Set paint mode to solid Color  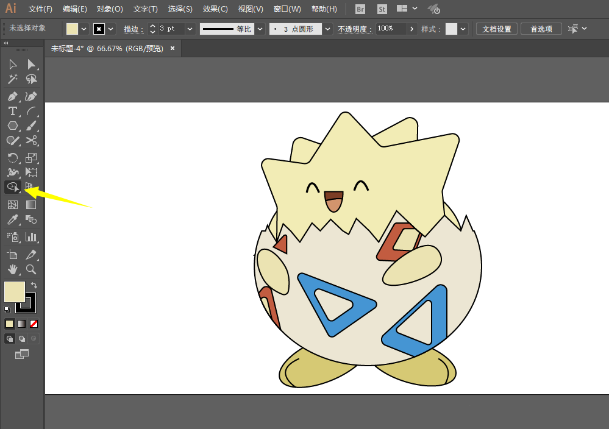coord(9,324)
